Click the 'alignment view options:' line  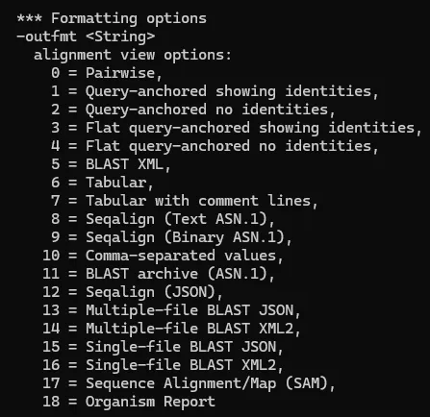tap(133, 55)
